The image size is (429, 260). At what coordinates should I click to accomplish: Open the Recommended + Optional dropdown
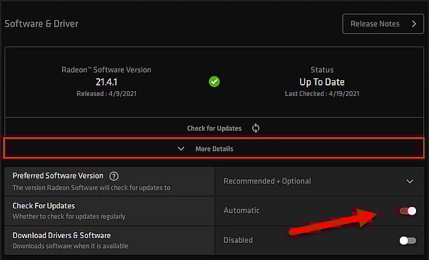(x=318, y=181)
